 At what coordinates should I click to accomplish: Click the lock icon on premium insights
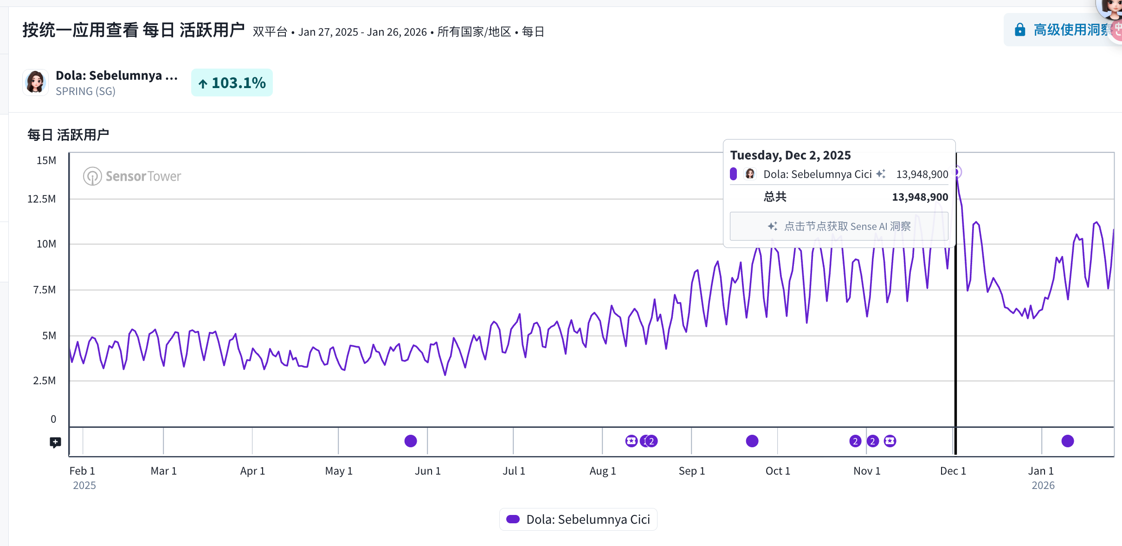(x=1019, y=30)
